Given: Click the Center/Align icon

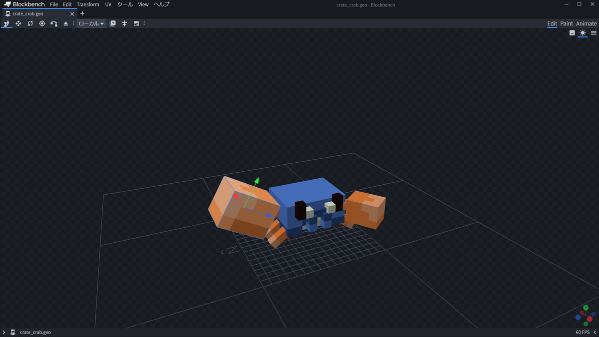Looking at the screenshot, I should point(124,23).
